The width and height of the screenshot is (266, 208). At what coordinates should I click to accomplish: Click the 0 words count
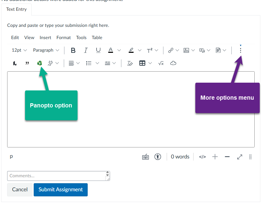(x=180, y=157)
